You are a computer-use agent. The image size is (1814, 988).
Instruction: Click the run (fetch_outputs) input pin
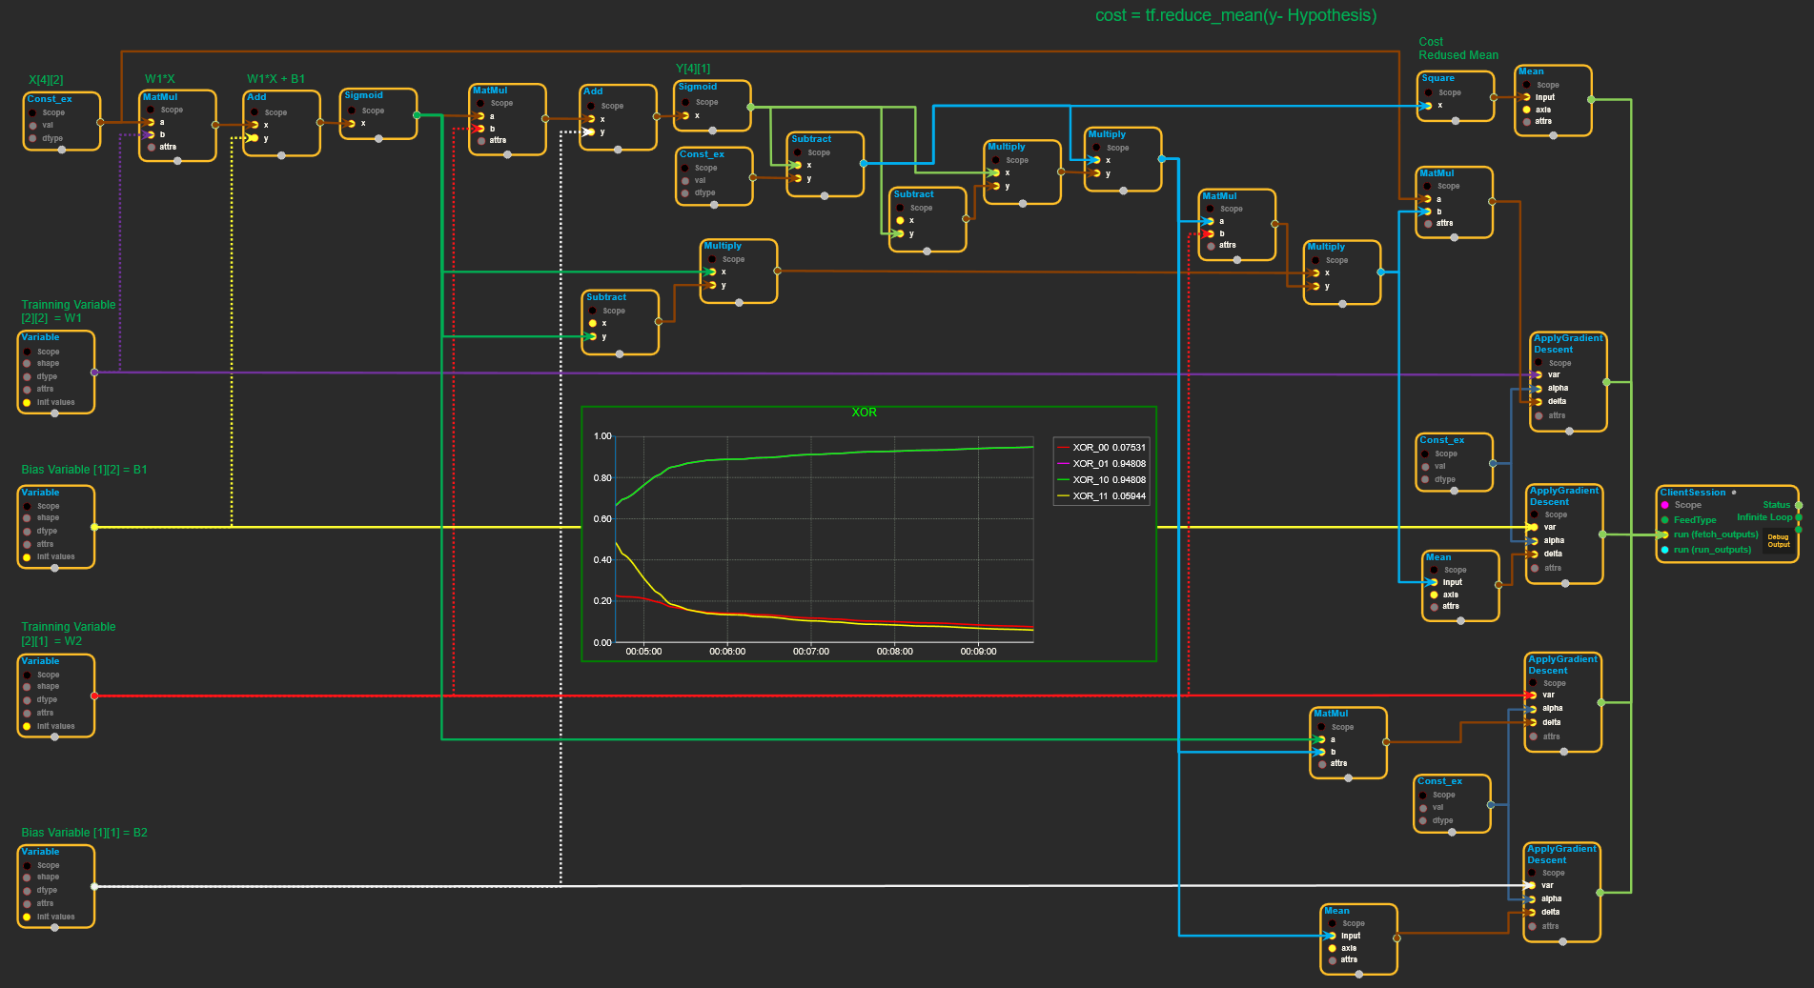(x=1665, y=534)
